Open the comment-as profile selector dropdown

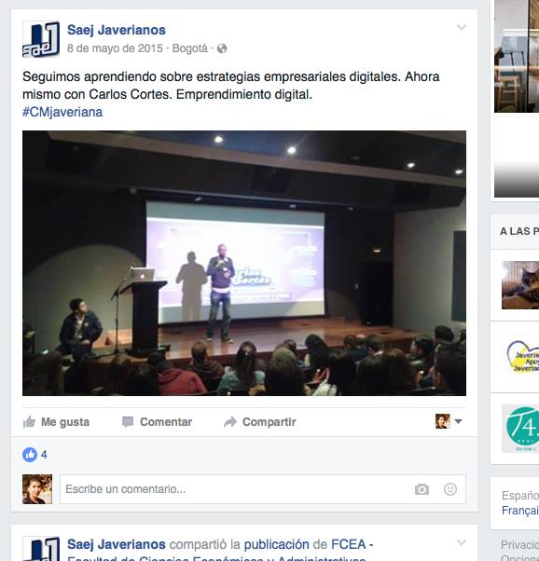click(x=449, y=421)
